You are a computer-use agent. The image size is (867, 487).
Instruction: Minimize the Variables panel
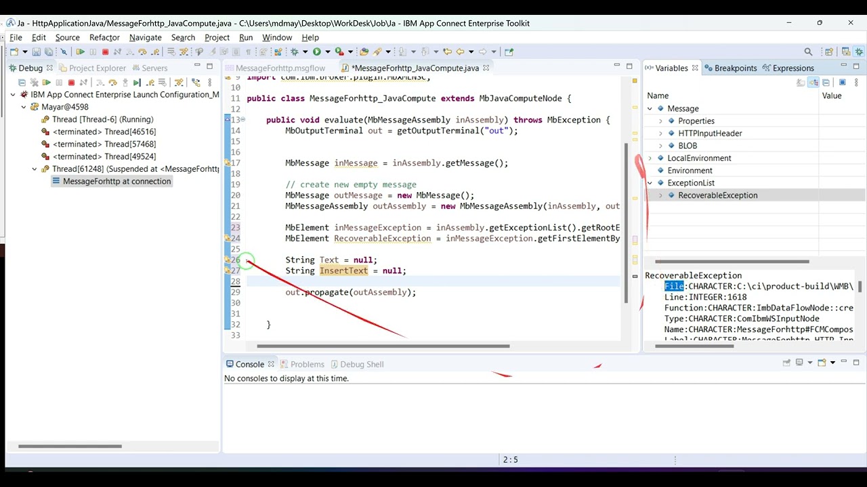[x=844, y=66]
